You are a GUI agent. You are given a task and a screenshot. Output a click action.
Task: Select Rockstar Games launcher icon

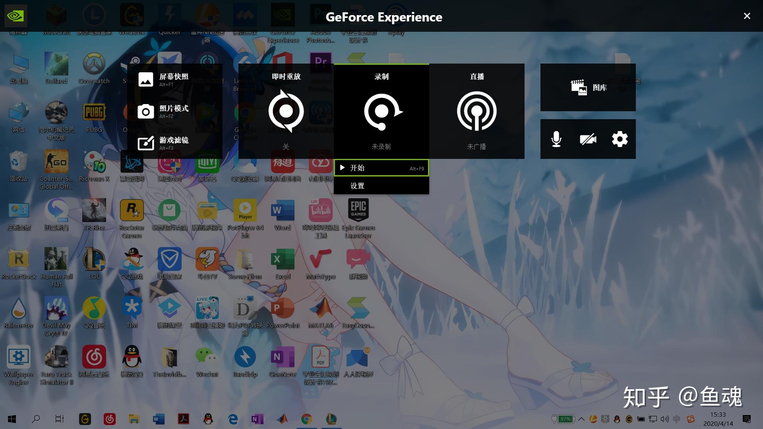click(132, 218)
